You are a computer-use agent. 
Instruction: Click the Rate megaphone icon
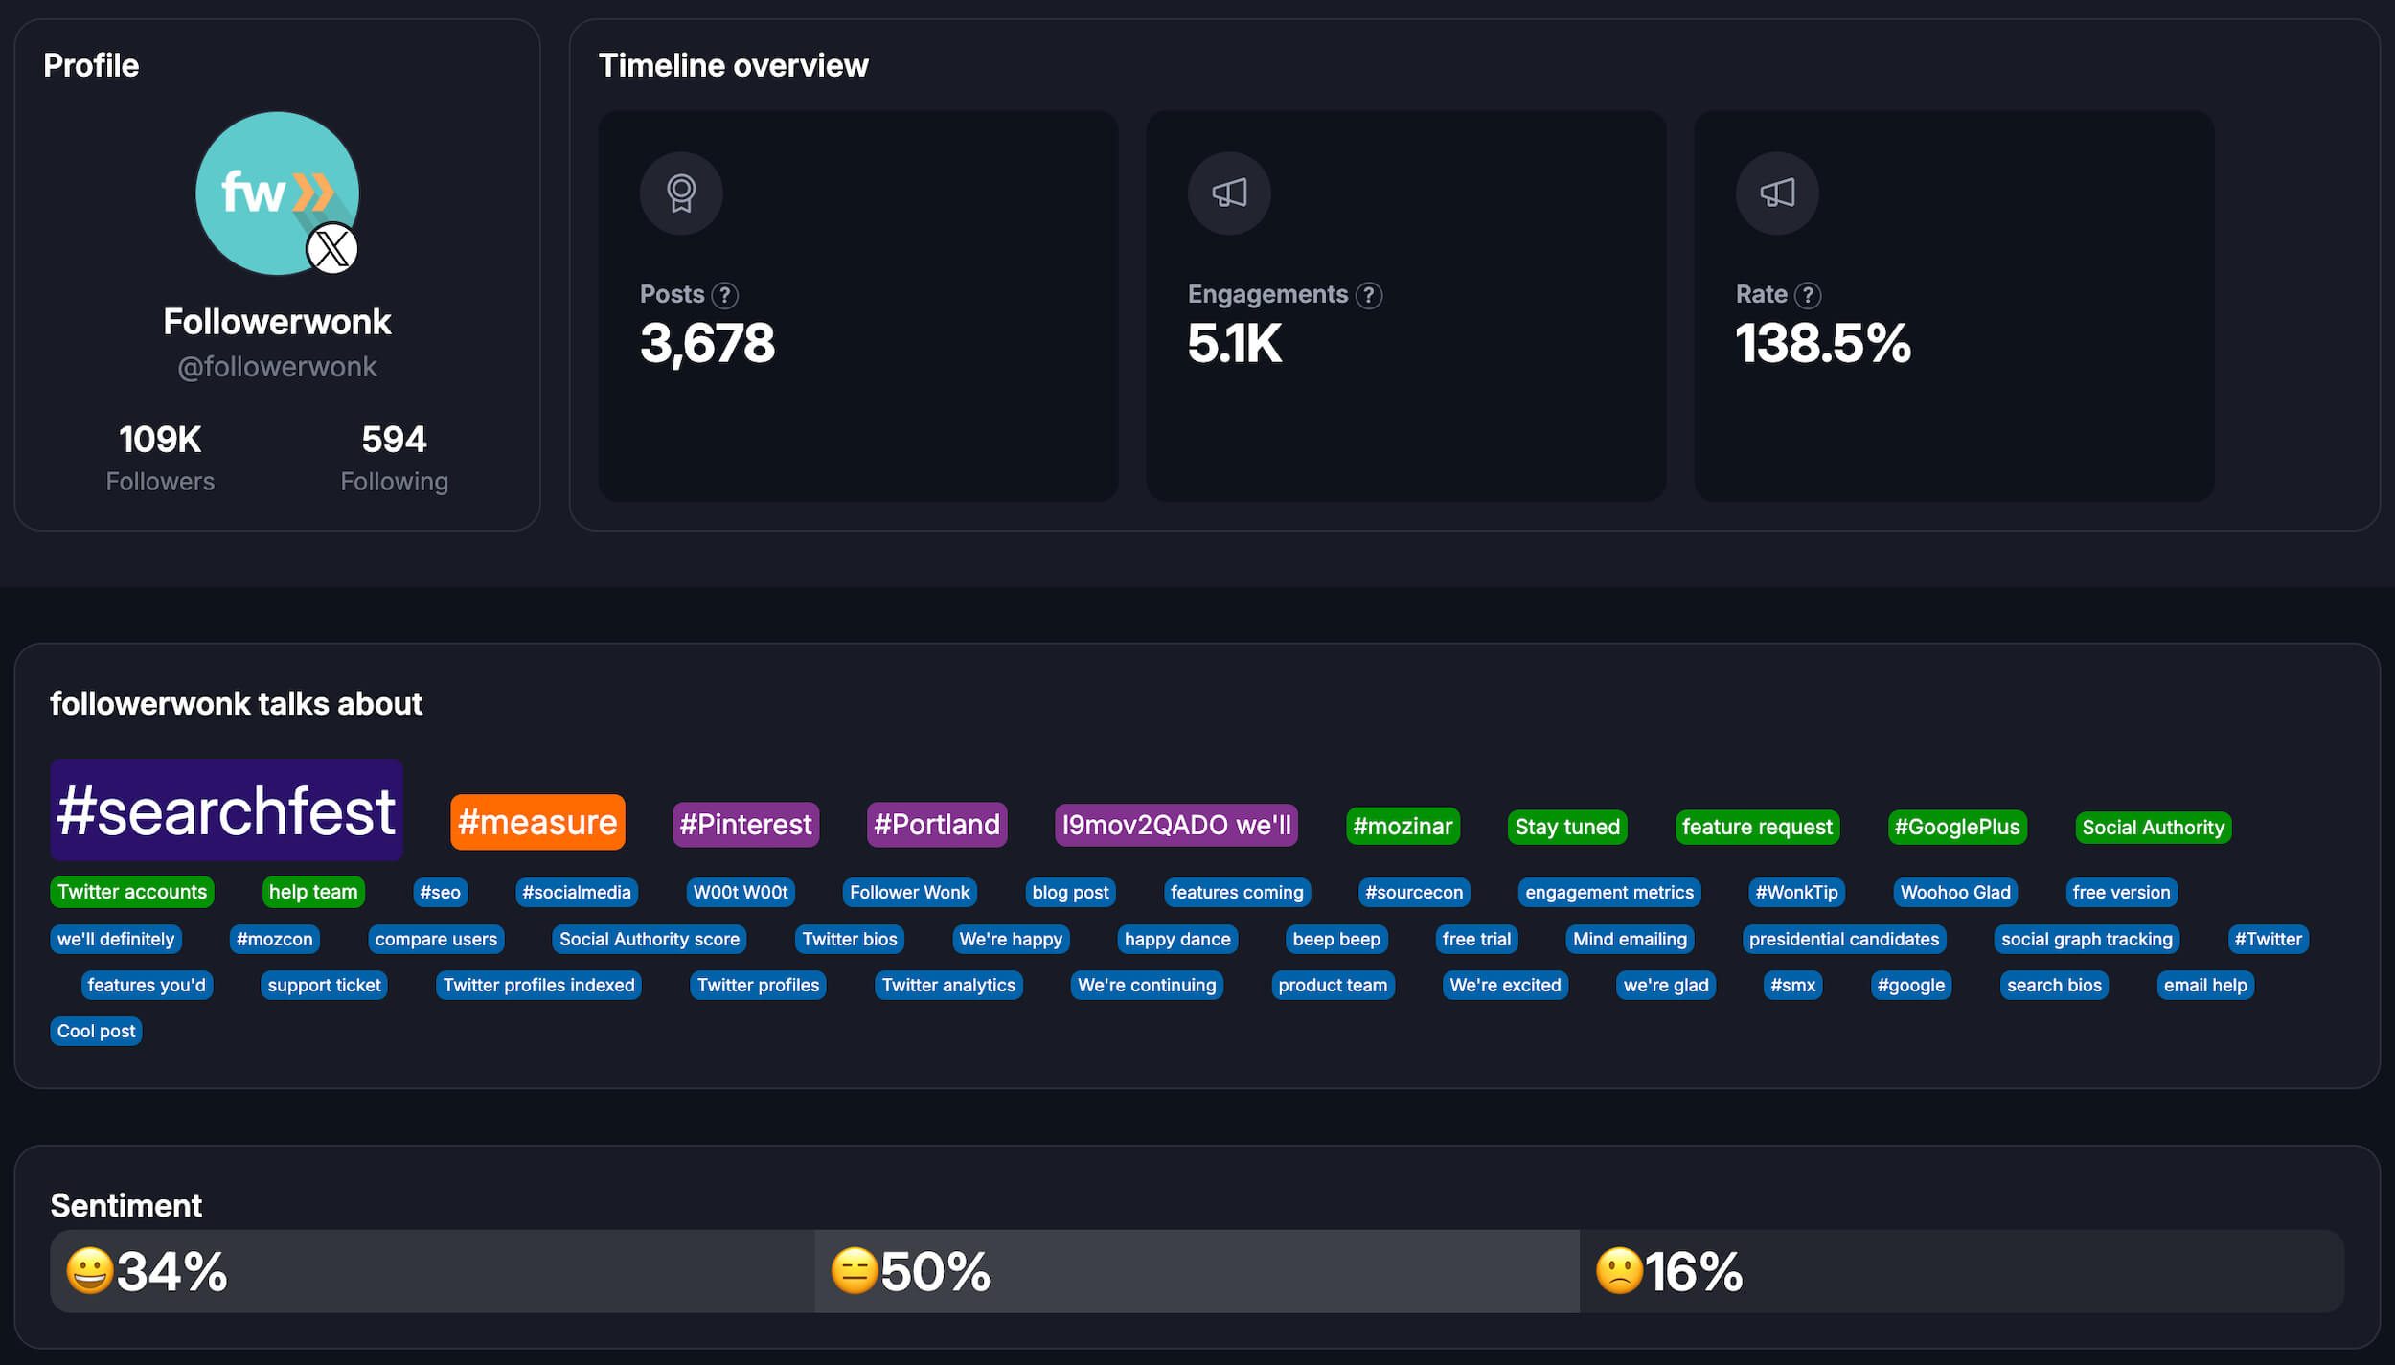(1777, 193)
